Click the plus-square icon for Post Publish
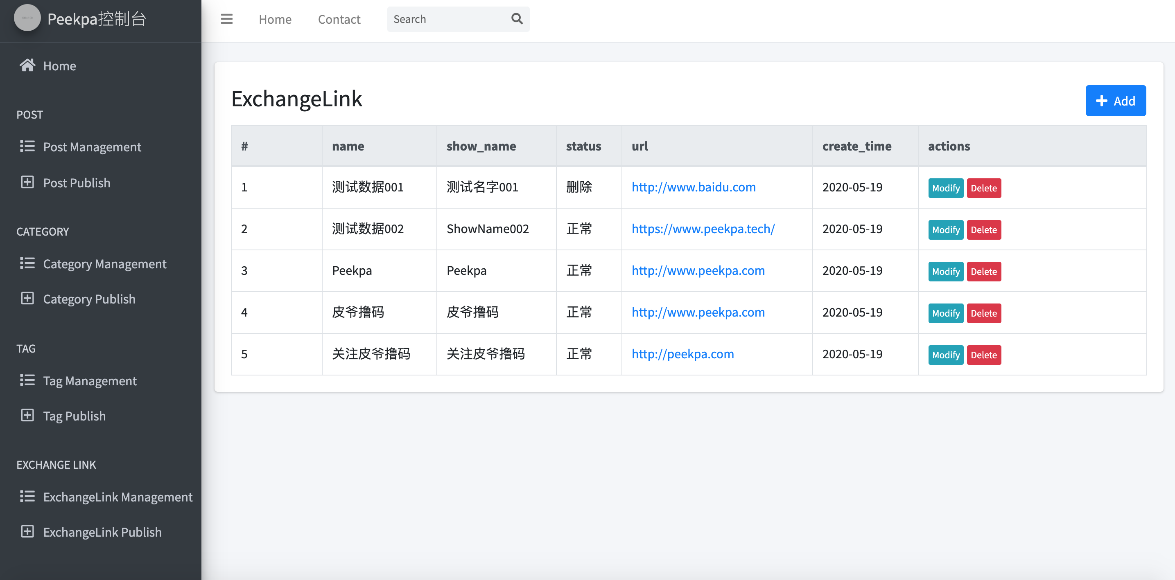Viewport: 1175px width, 580px height. tap(27, 183)
